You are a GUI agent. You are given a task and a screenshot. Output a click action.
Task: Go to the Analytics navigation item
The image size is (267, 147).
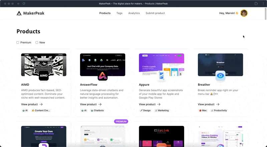pos(134,13)
